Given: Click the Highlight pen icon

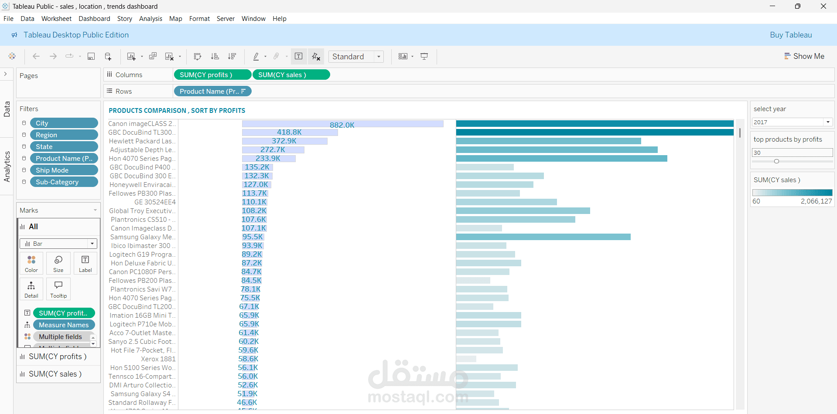Looking at the screenshot, I should tap(256, 56).
